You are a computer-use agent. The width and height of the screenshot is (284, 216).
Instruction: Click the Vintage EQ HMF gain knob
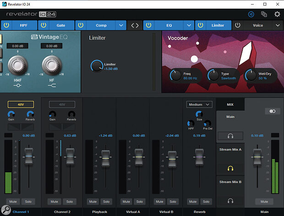coord(17,65)
